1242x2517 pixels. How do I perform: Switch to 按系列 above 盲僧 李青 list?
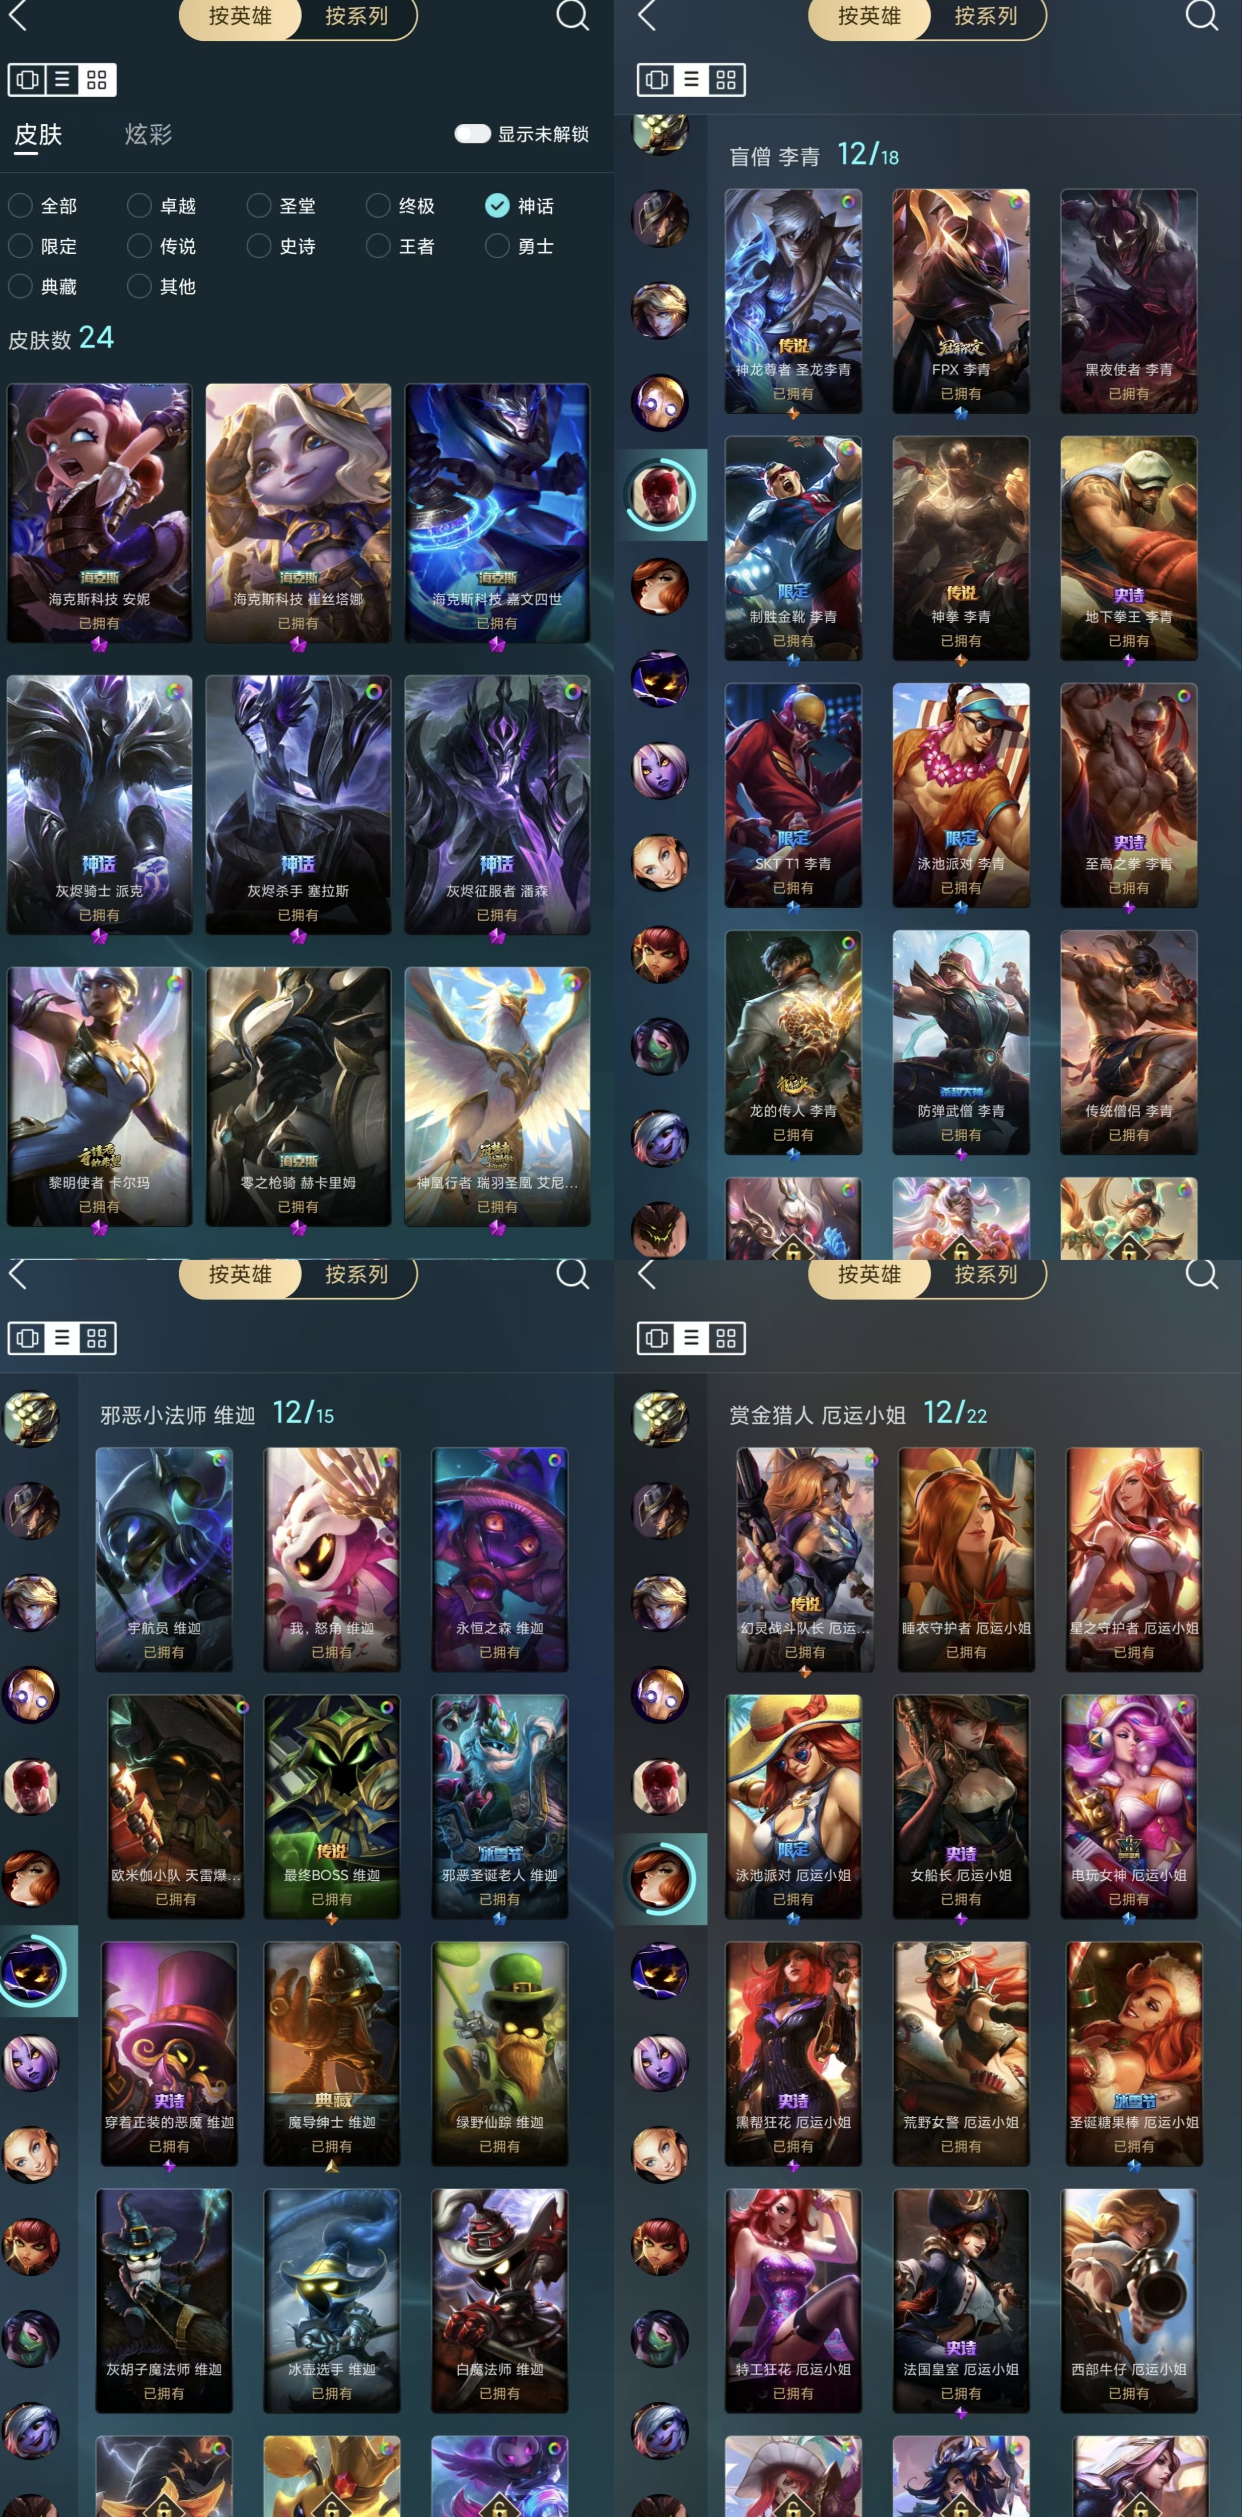(986, 17)
